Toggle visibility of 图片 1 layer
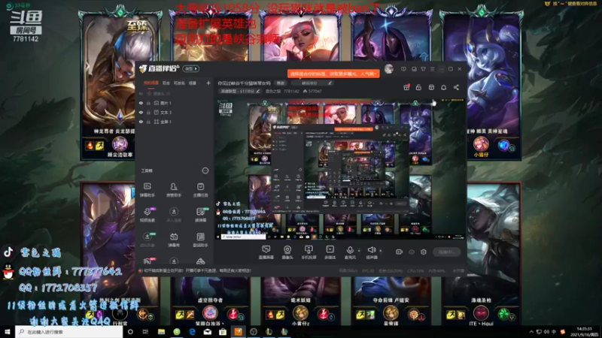This screenshot has width=602, height=338. 141,103
